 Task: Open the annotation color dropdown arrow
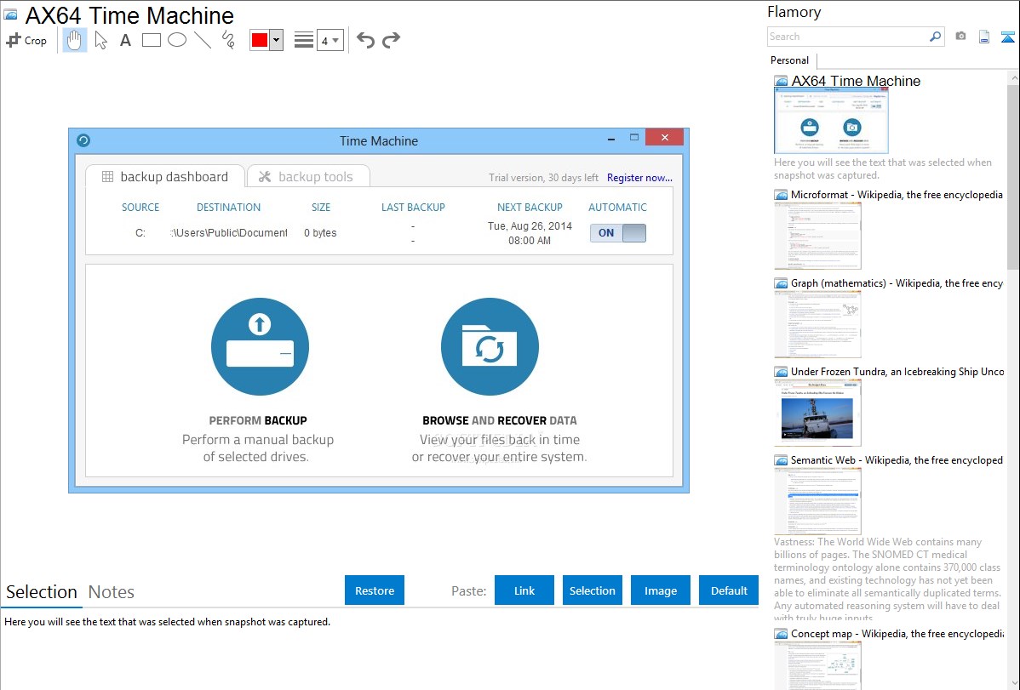(277, 40)
